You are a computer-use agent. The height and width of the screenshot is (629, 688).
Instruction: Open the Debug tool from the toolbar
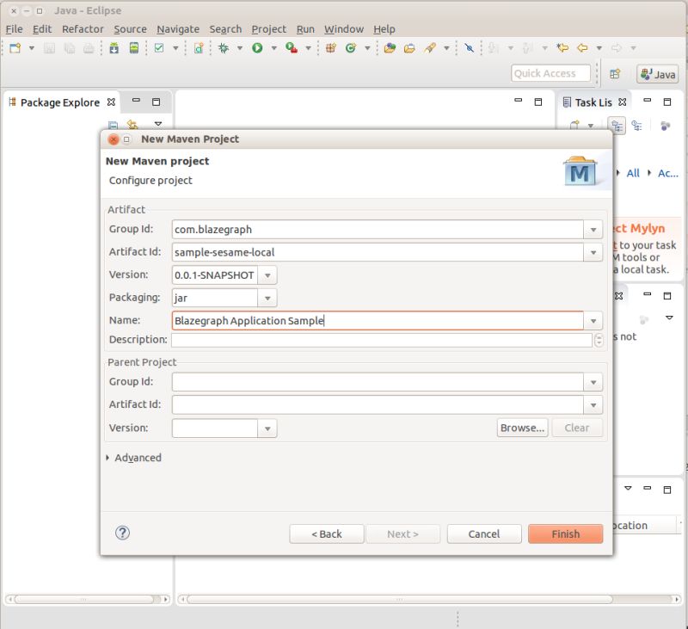(223, 49)
